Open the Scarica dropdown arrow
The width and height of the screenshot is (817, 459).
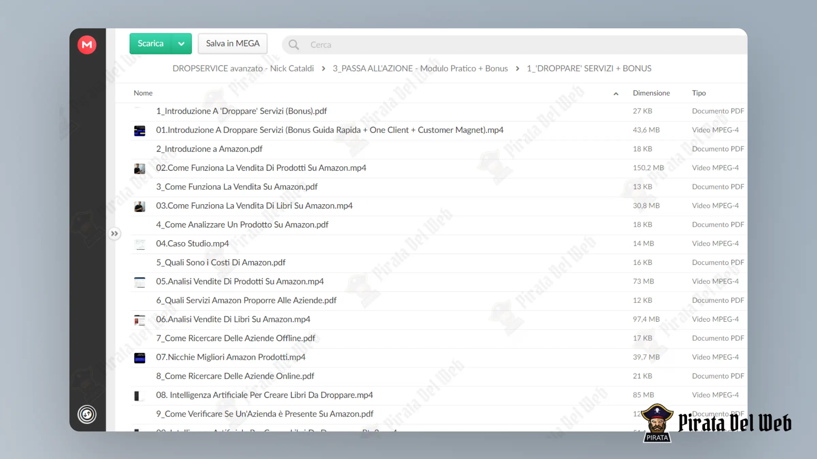tap(181, 44)
